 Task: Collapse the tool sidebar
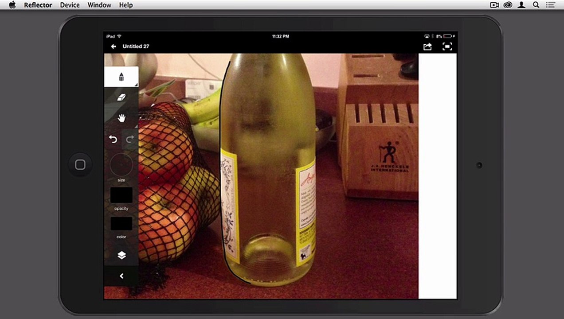[x=121, y=276]
